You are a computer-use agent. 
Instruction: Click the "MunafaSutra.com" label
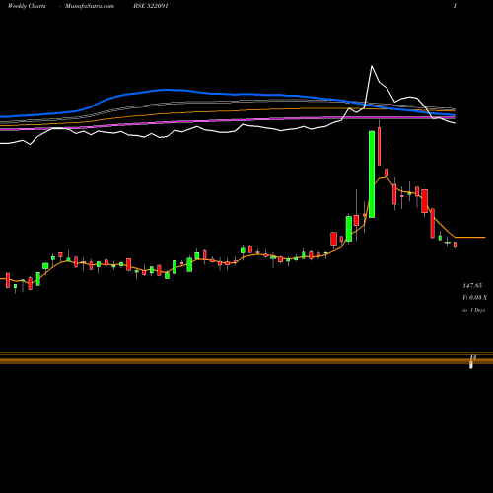90,6
